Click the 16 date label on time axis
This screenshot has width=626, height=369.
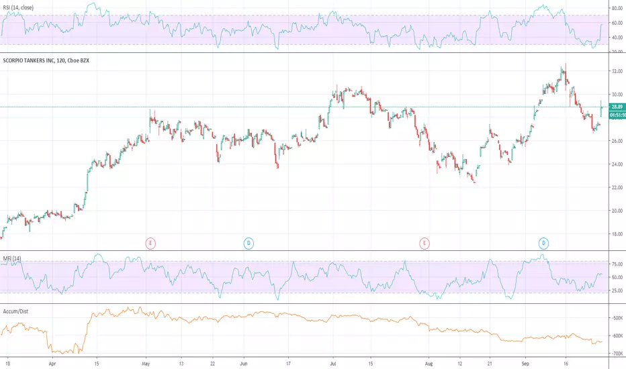click(566, 364)
